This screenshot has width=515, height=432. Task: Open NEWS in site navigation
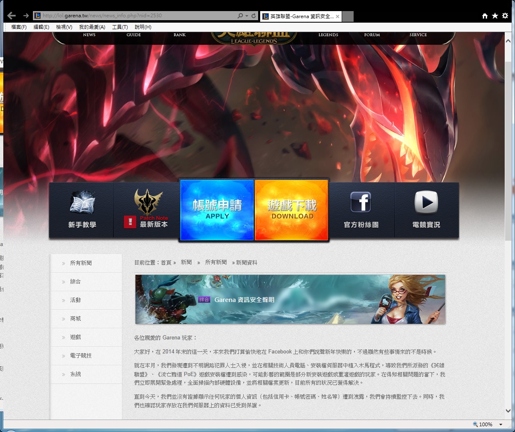click(89, 35)
